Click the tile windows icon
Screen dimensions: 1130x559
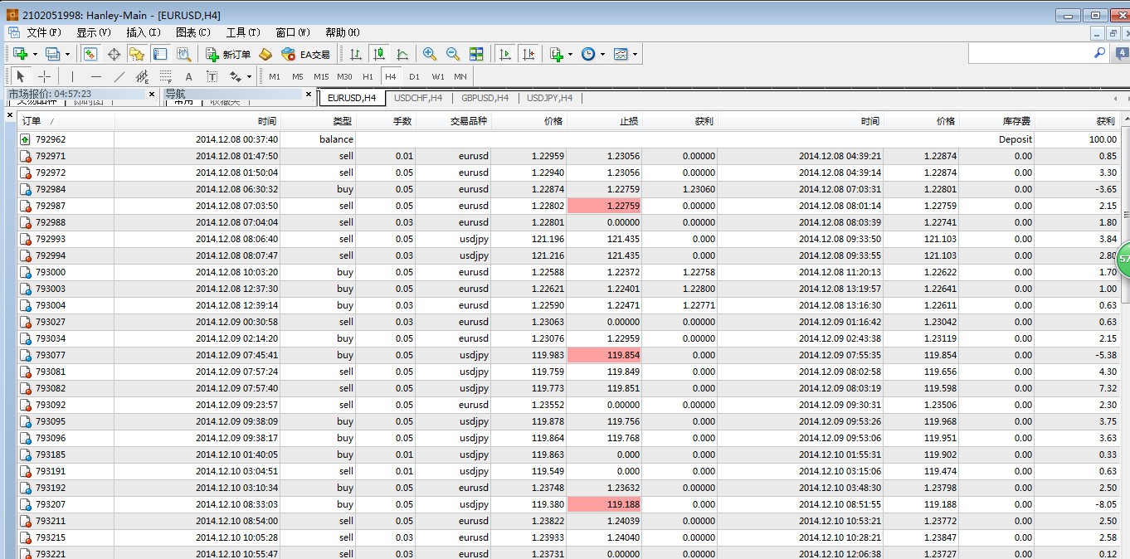[x=476, y=54]
